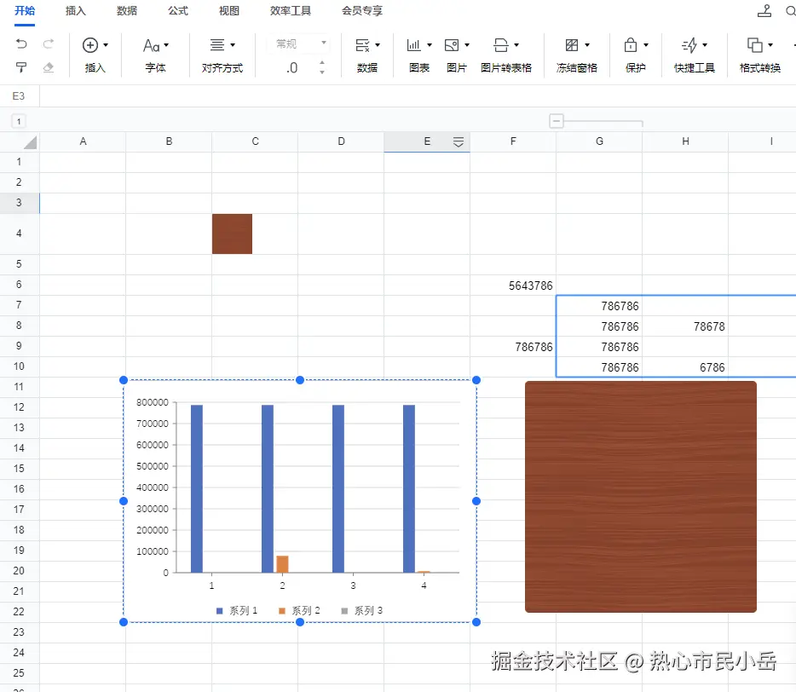Screen dimensions: 796x692
Task: Switch to the 视图 tab
Action: [229, 11]
